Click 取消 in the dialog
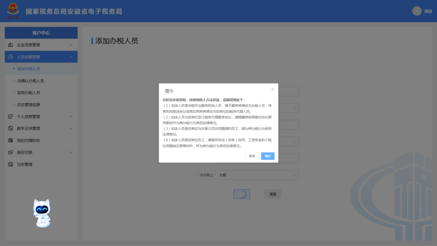This screenshot has width=437, height=246. point(252,156)
